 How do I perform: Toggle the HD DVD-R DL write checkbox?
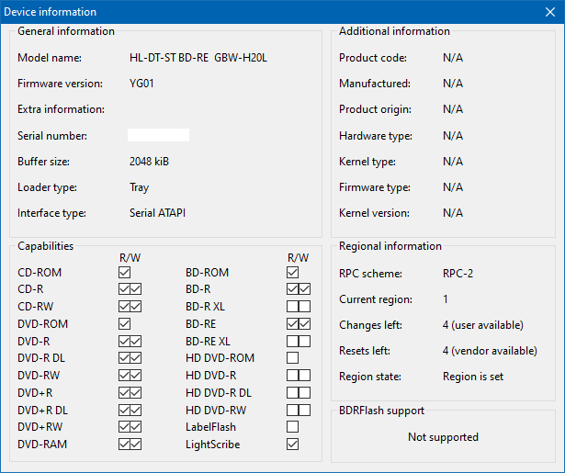(304, 392)
